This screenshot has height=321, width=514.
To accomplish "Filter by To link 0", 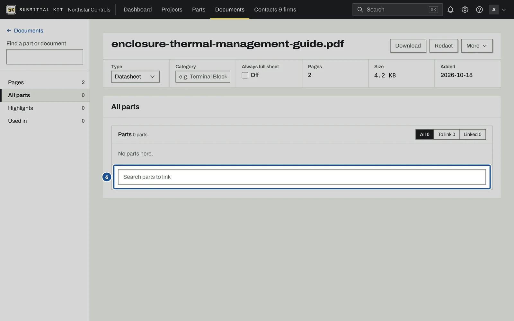I will (447, 134).
